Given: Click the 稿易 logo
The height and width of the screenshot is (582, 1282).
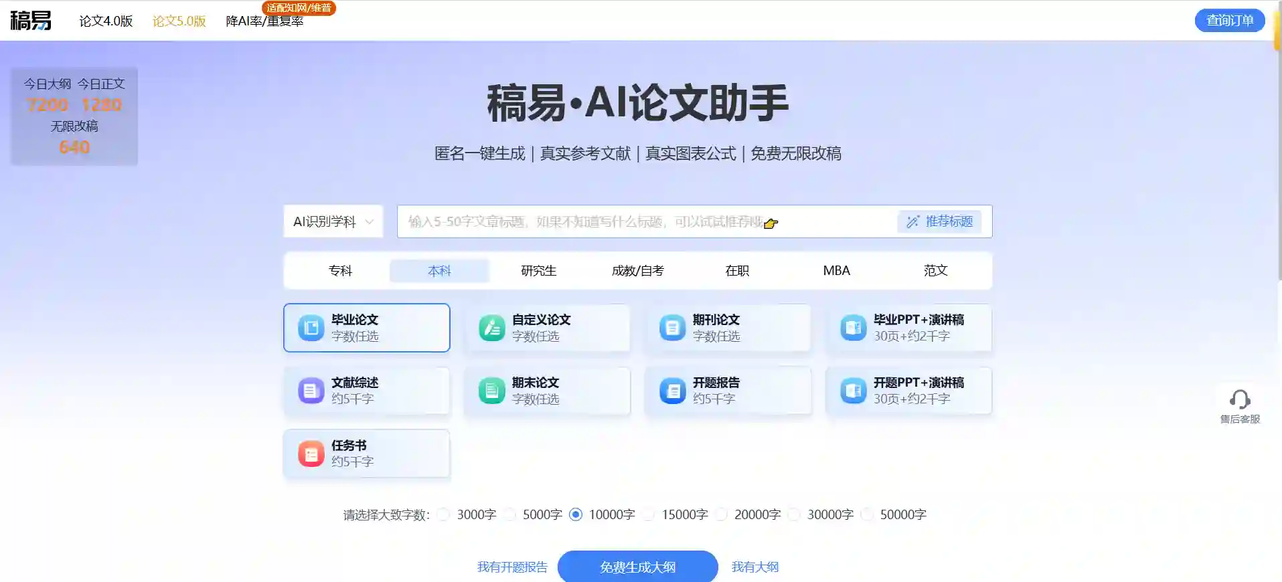Looking at the screenshot, I should click(31, 21).
